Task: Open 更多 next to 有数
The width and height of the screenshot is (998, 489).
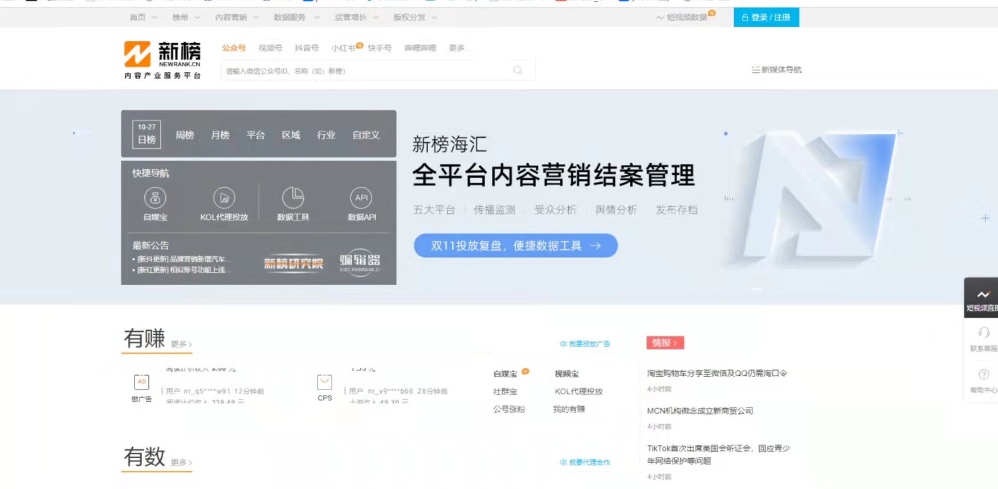Action: point(181,463)
